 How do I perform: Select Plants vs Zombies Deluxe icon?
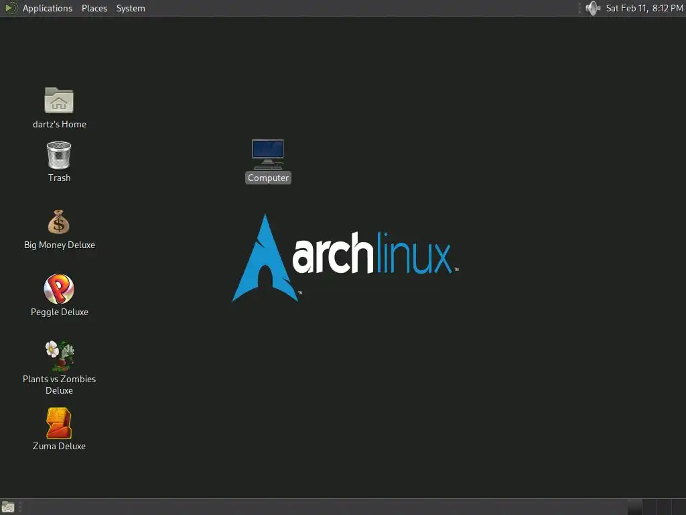tap(60, 356)
